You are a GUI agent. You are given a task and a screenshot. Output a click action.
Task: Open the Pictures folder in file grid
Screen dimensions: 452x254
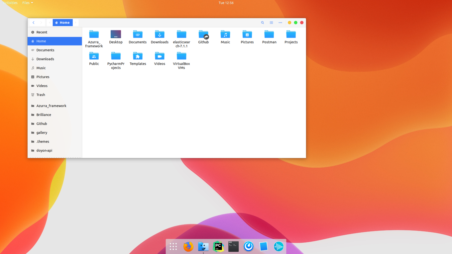point(247,35)
